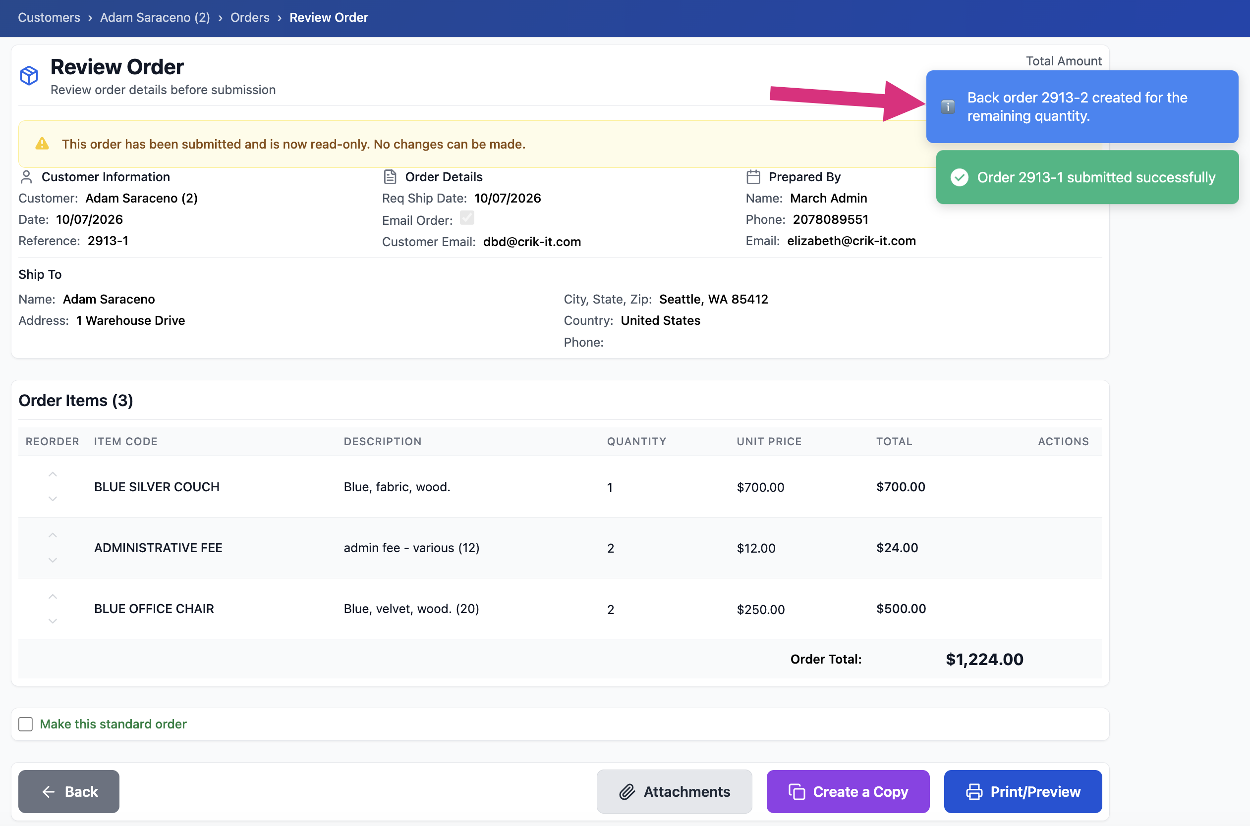Click the green checkmark icon in success toast

point(960,177)
